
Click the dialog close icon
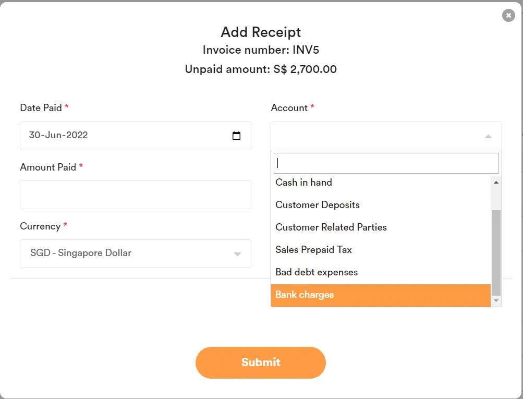click(508, 15)
